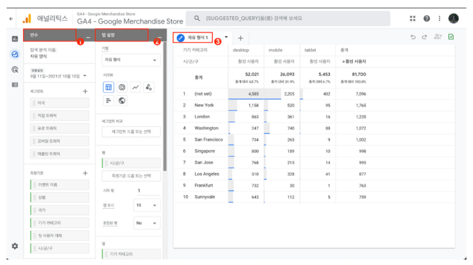
Task: Click the San Francisco row label
Action: 209,139
